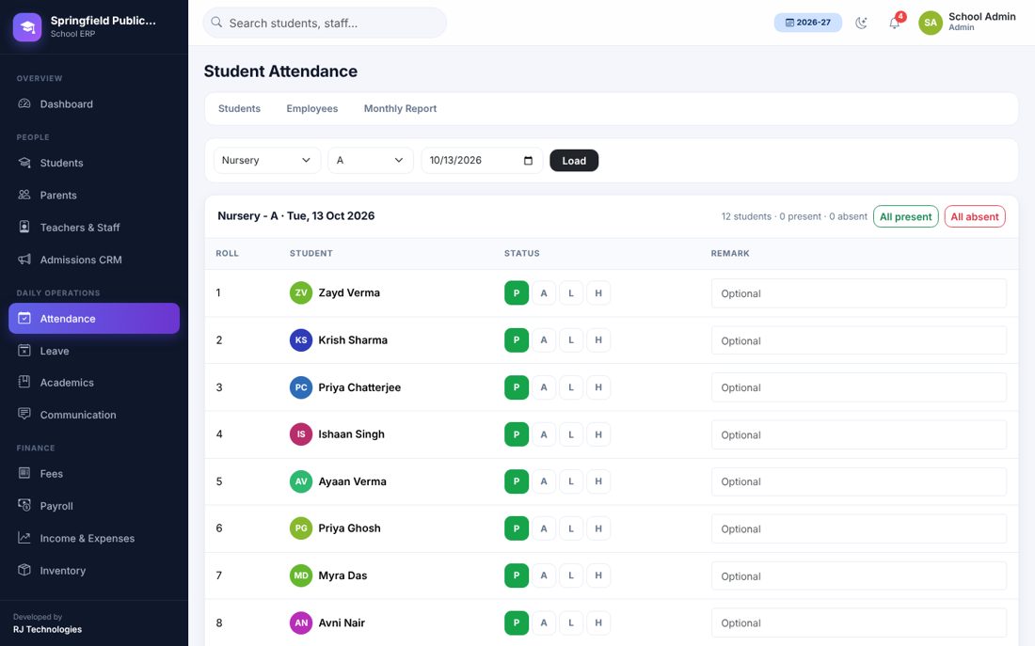Click the Inventory box icon
Image resolution: width=1035 pixels, height=646 pixels.
[x=24, y=570]
